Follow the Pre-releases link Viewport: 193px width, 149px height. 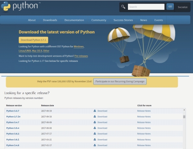click(81, 56)
